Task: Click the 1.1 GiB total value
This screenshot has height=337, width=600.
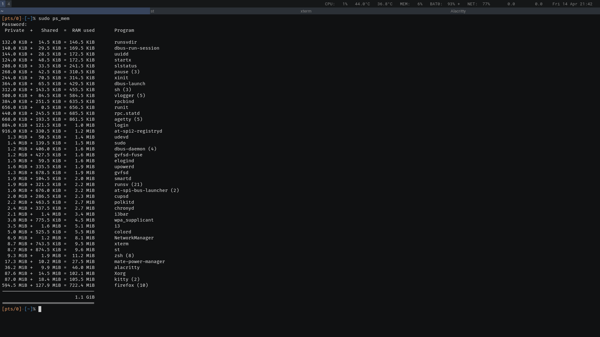Action: coord(85,297)
